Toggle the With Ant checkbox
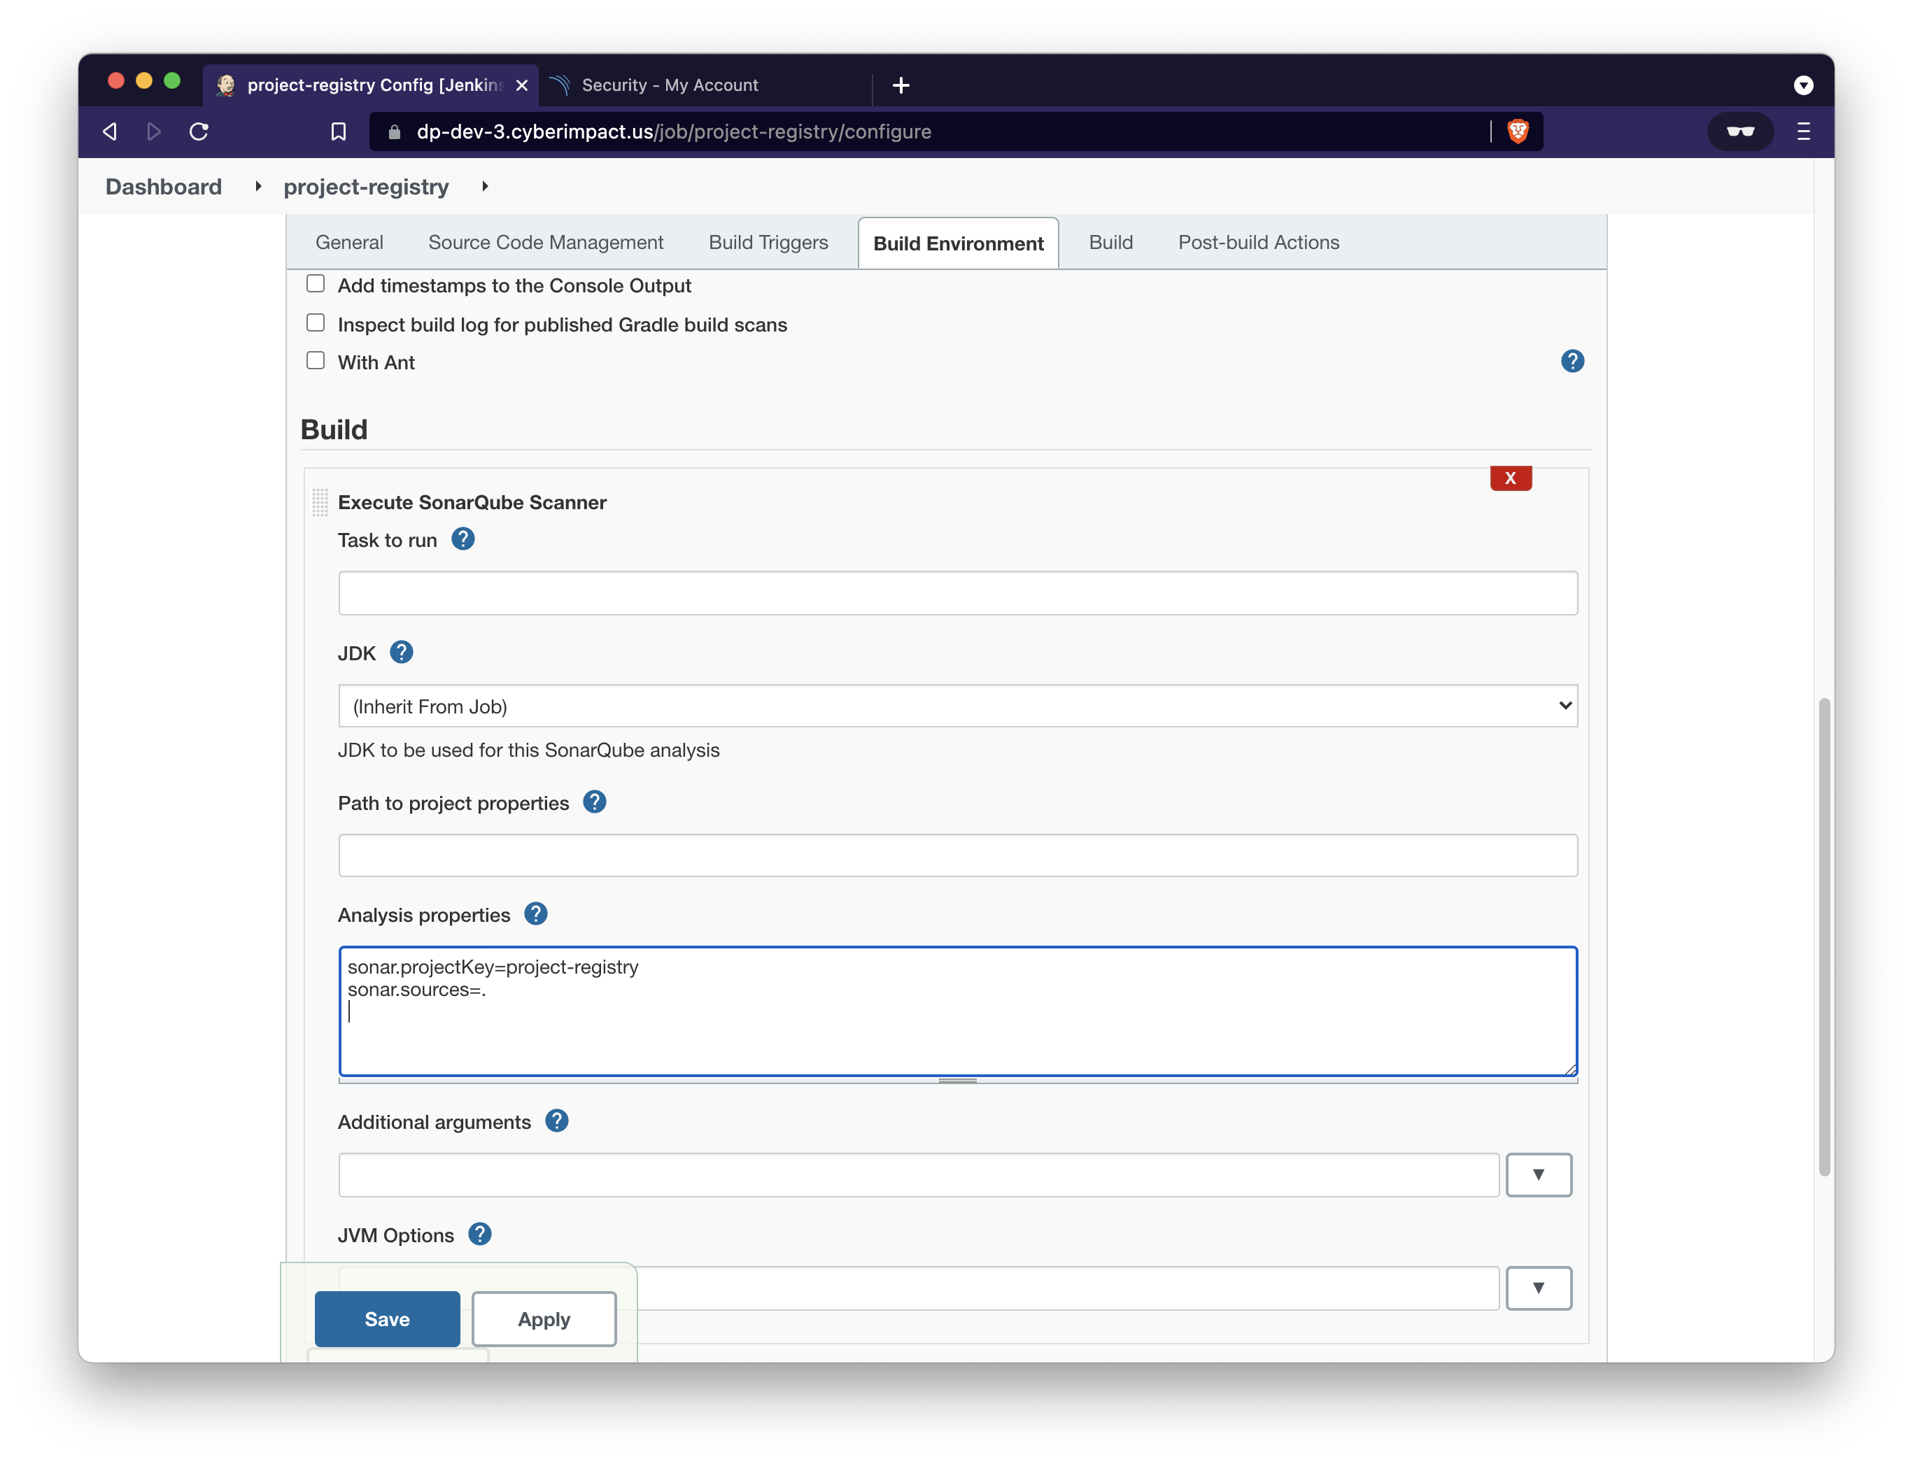Viewport: 1913px width, 1466px height. pos(316,362)
